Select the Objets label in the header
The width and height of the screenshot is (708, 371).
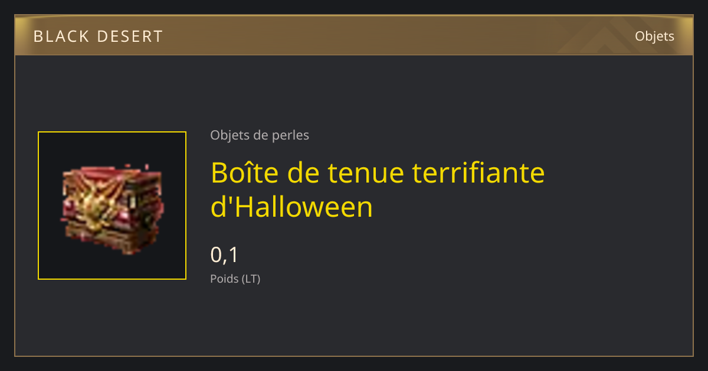coord(654,36)
